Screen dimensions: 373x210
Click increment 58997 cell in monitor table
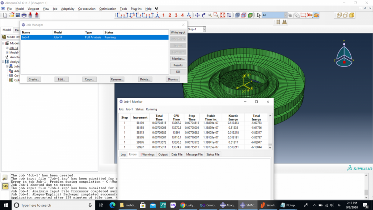click(x=140, y=147)
